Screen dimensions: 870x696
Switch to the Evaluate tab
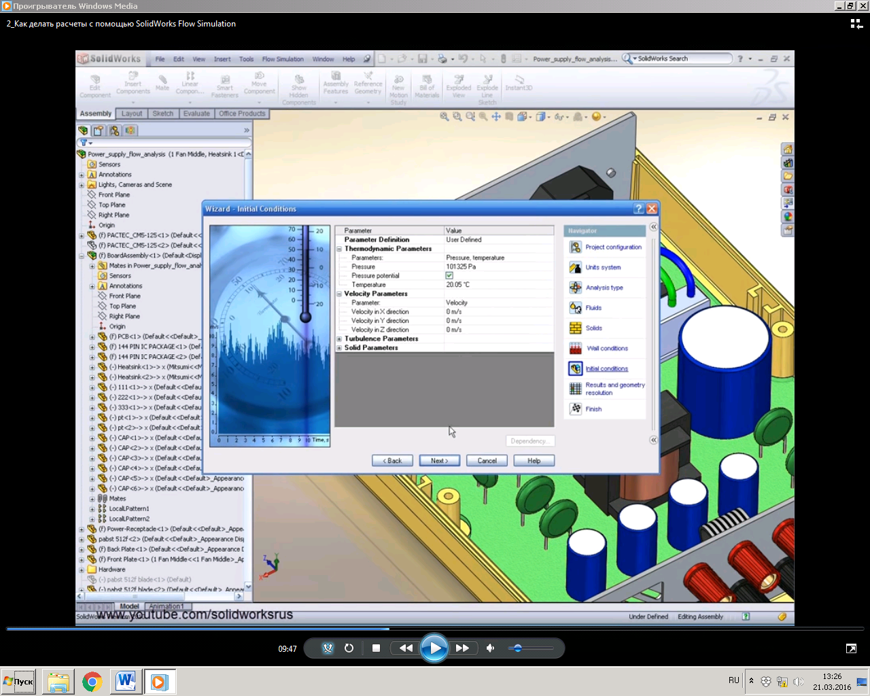click(x=196, y=114)
